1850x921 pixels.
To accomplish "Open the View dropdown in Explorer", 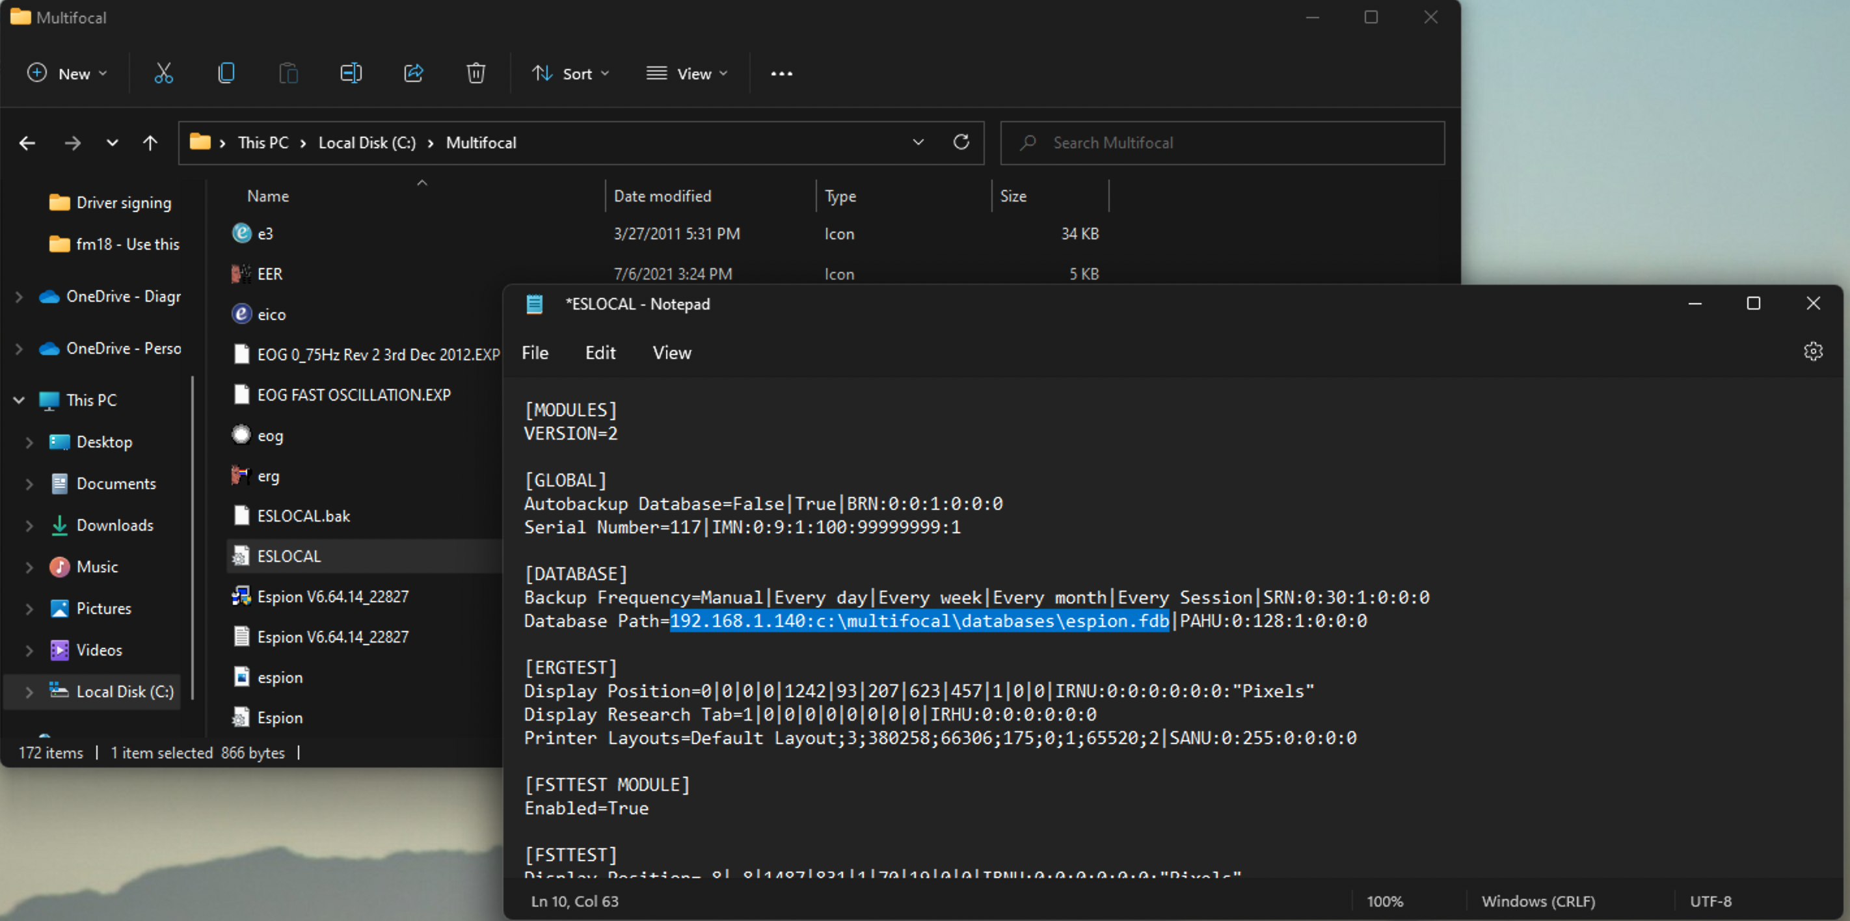I will 686,73.
